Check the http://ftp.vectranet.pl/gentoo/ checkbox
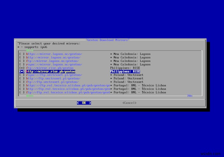Image resolution: width=224 pixels, height=157 pixels. [22, 78]
